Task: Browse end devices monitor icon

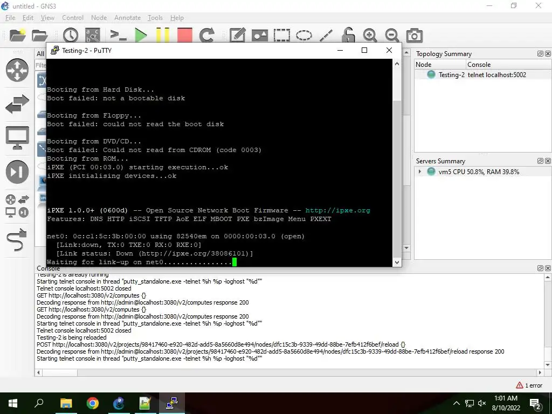Action: [17, 137]
